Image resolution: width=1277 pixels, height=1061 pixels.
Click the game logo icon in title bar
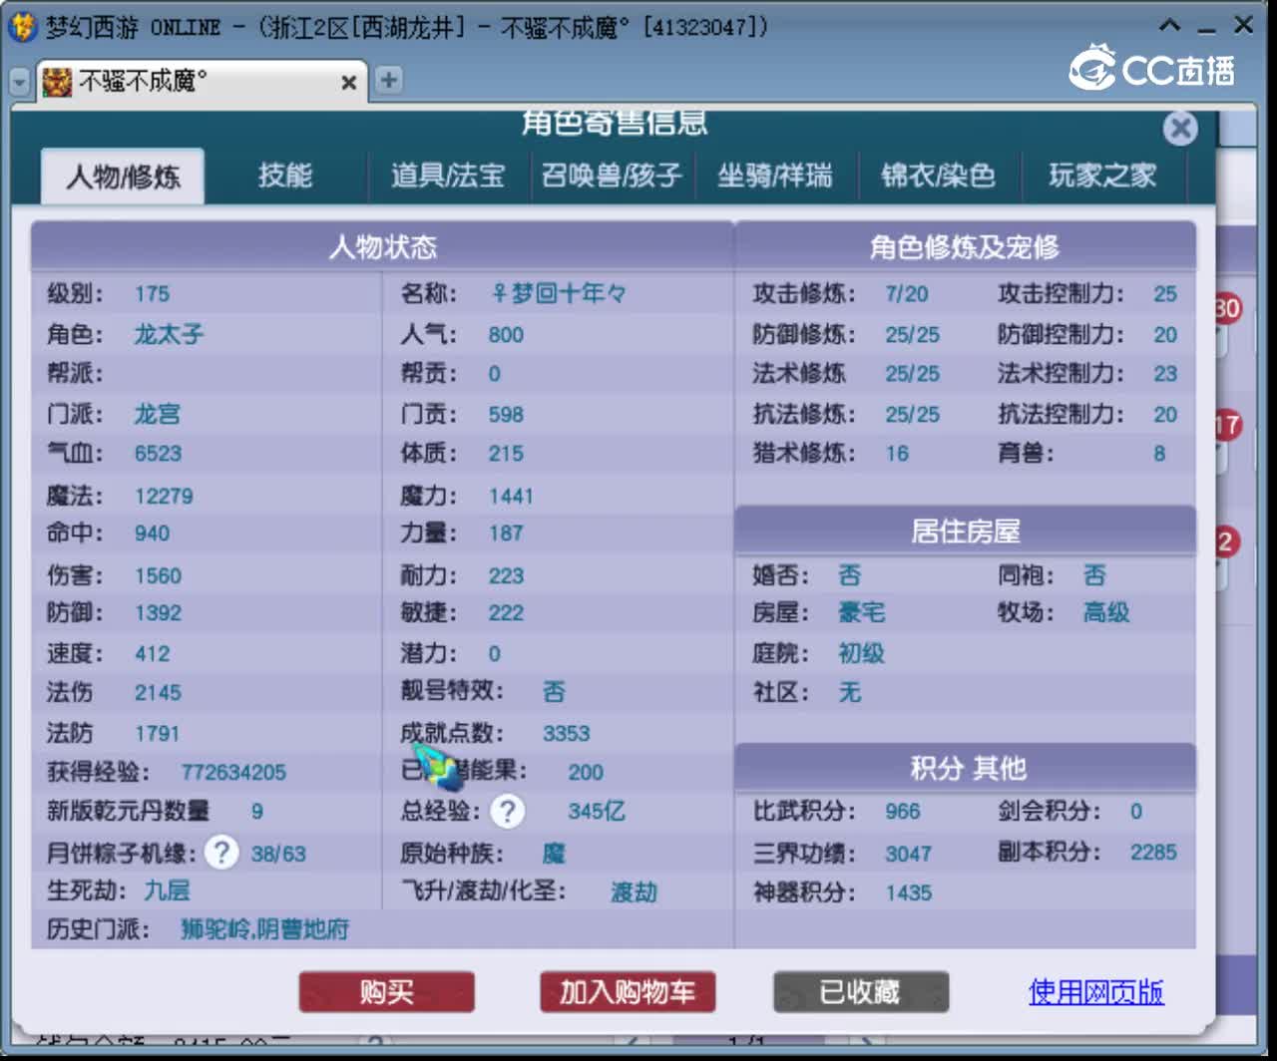[x=22, y=26]
